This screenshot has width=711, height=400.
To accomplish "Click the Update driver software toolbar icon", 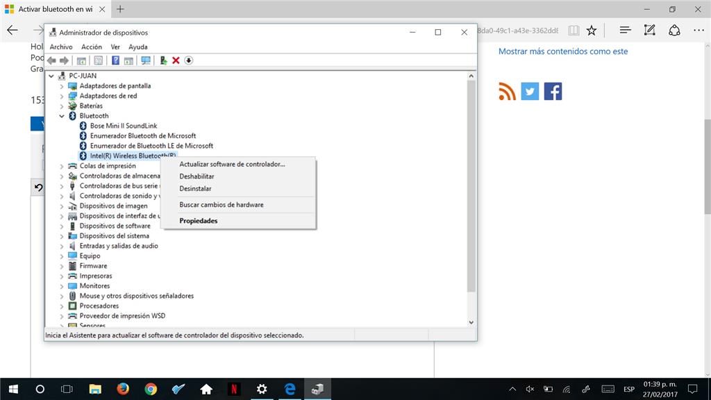I will (x=164, y=60).
